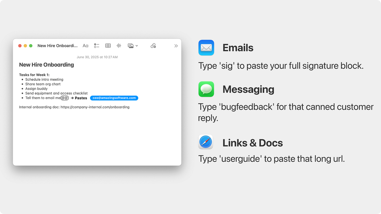
Task: Insert a checklist with the checklist icon
Action: [x=97, y=46]
